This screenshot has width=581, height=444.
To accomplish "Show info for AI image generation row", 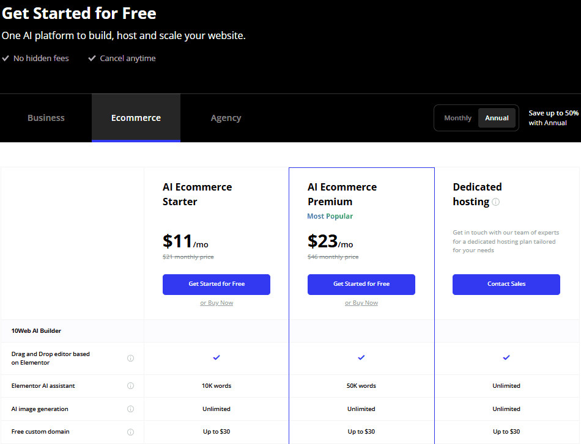I will tap(130, 409).
